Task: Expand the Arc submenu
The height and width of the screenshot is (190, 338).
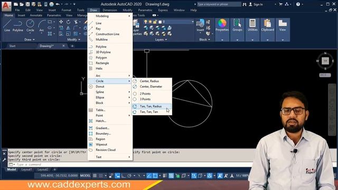Action: point(110,75)
